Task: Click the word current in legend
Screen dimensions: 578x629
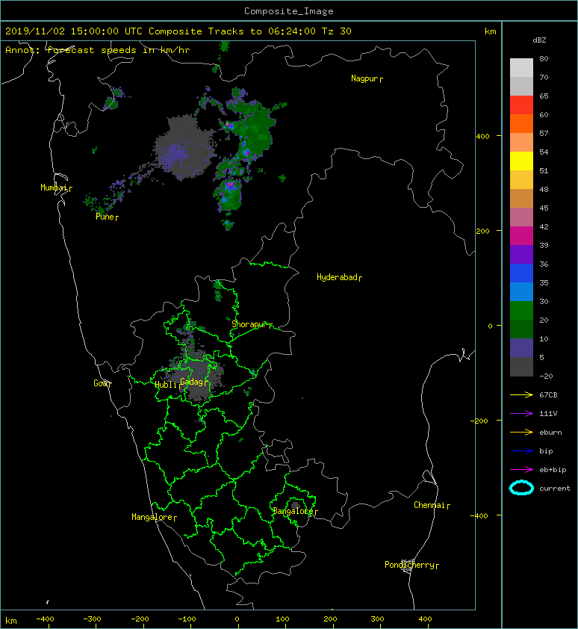Action: (555, 489)
